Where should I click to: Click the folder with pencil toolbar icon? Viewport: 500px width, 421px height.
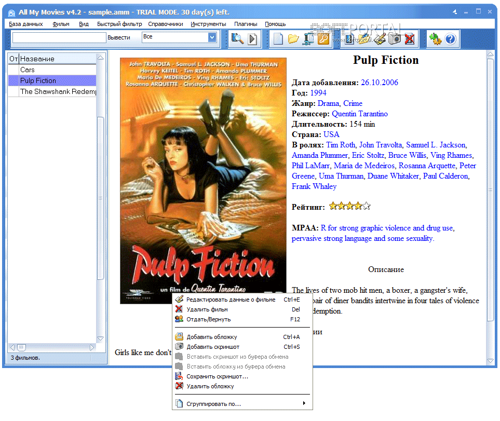coord(364,39)
